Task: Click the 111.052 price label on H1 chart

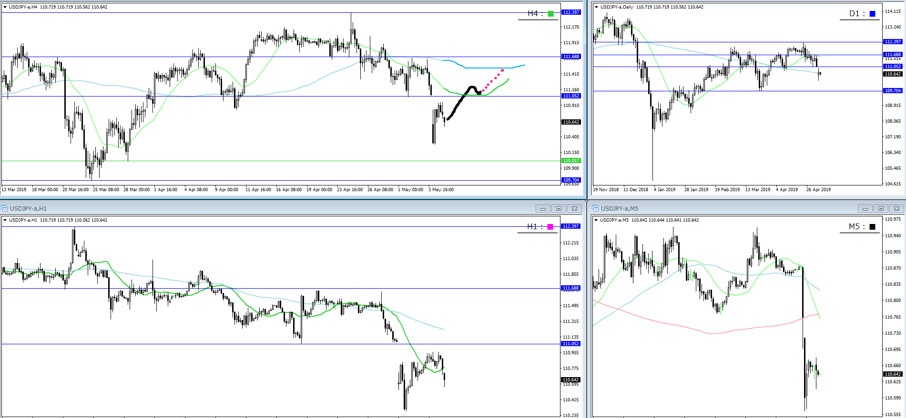Action: click(571, 344)
